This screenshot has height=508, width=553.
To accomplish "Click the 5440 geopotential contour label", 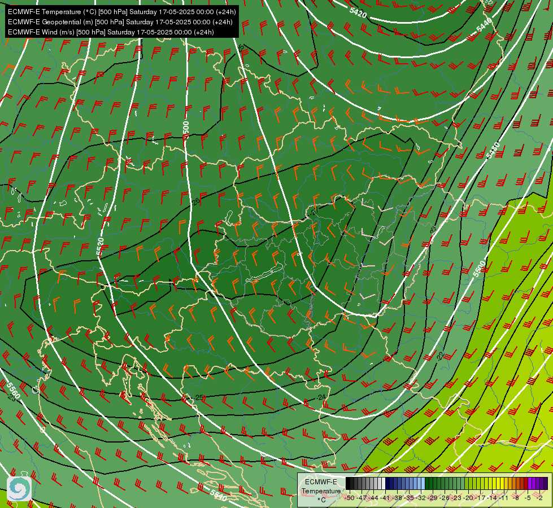I will 484,24.
